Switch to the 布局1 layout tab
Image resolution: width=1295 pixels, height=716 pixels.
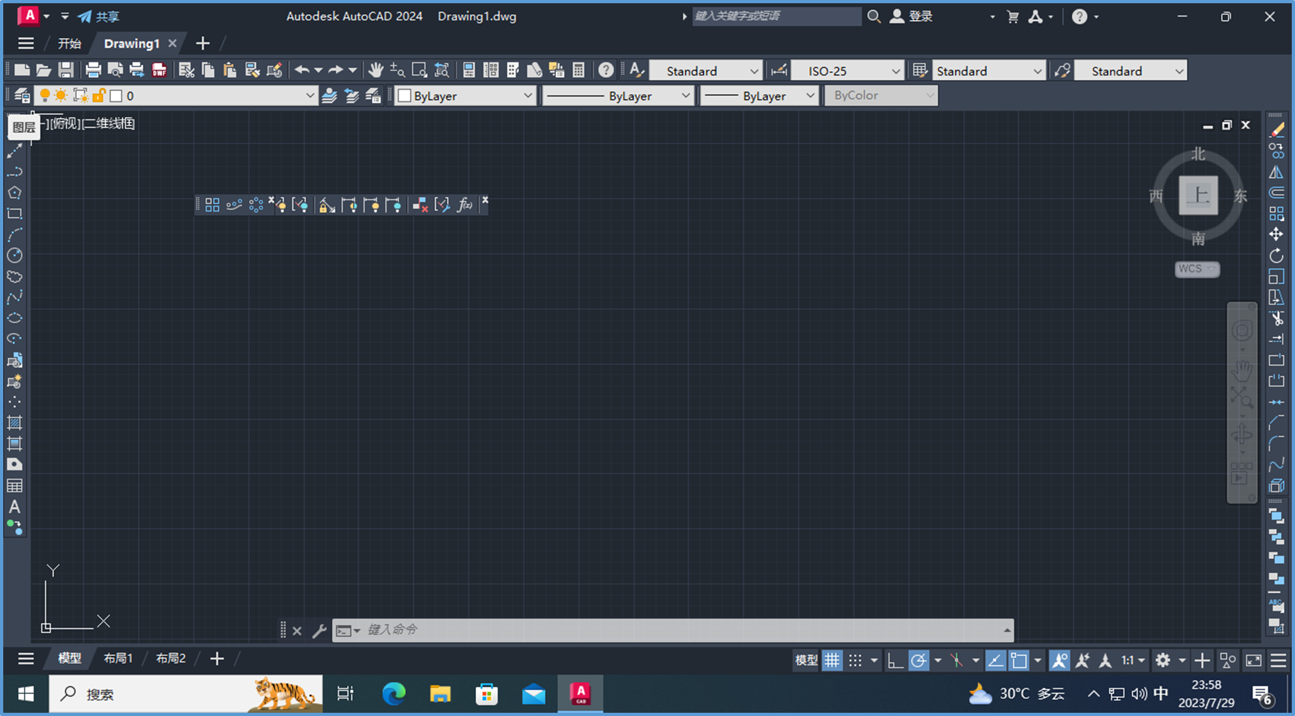[x=117, y=658]
